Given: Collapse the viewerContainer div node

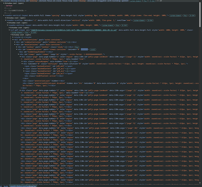Looking at the screenshot, I should 16,49.
